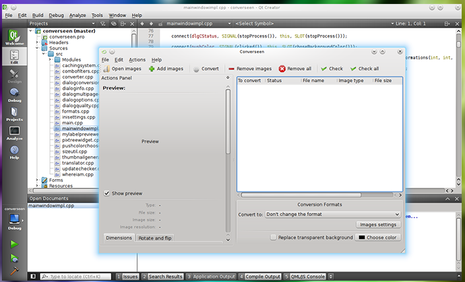Image resolution: width=465 pixels, height=282 pixels.
Task: Float the Actions Panel dock
Action: [228, 78]
